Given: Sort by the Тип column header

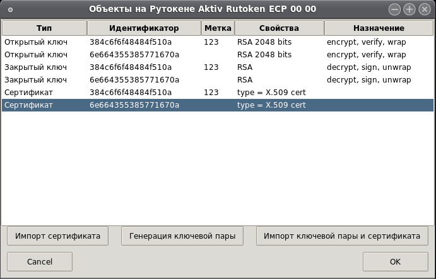Looking at the screenshot, I should 45,28.
